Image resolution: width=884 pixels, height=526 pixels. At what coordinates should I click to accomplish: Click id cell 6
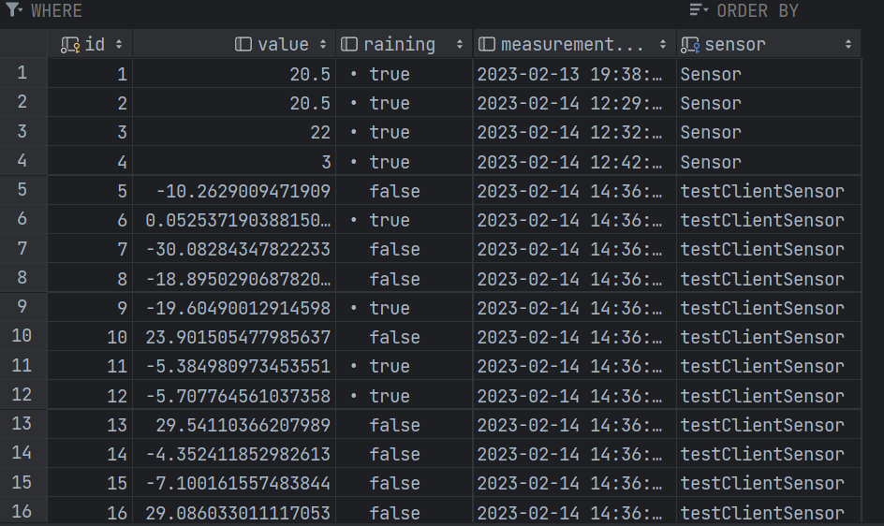[90, 220]
